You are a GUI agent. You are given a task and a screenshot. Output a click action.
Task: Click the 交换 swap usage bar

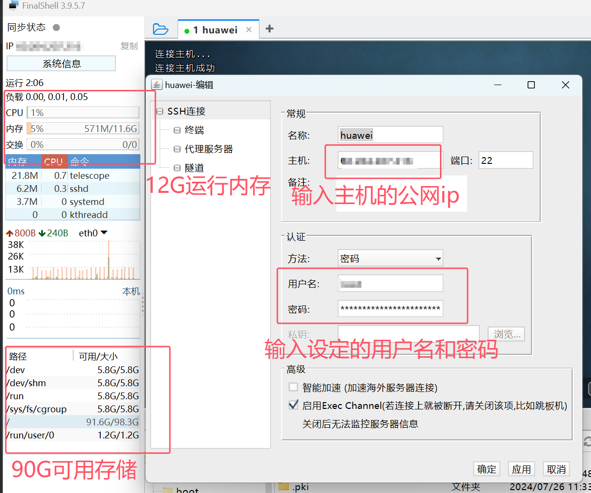click(83, 145)
